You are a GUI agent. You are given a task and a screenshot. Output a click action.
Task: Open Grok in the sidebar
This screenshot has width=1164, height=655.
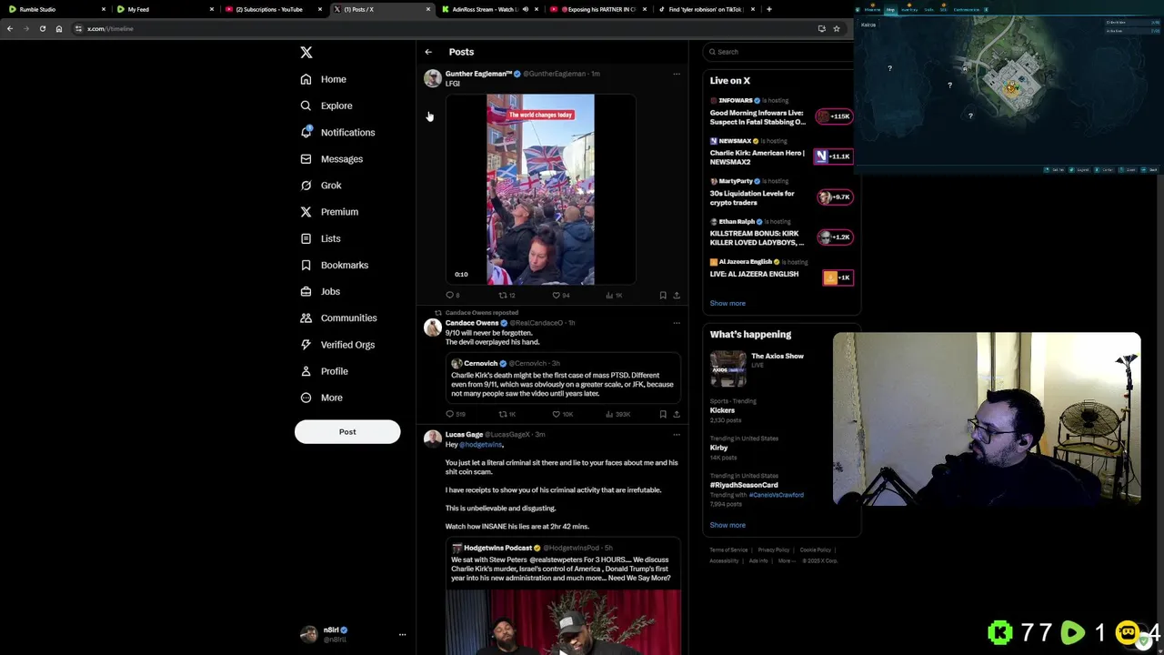point(321,186)
